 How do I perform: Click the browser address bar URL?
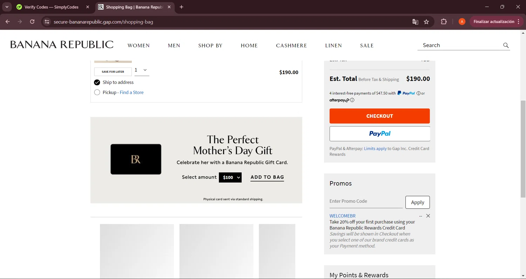click(103, 22)
